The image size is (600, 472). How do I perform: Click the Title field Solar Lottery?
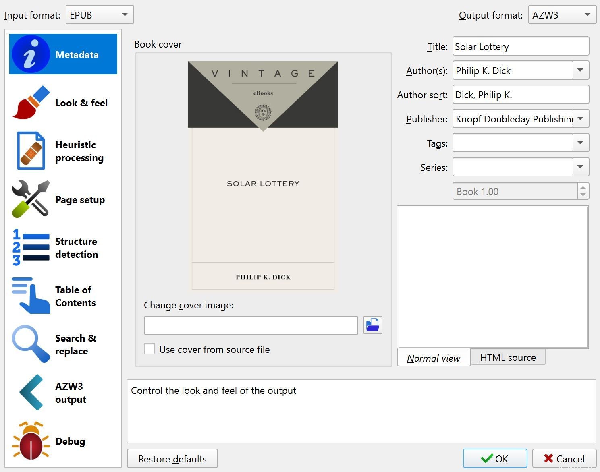tap(521, 46)
